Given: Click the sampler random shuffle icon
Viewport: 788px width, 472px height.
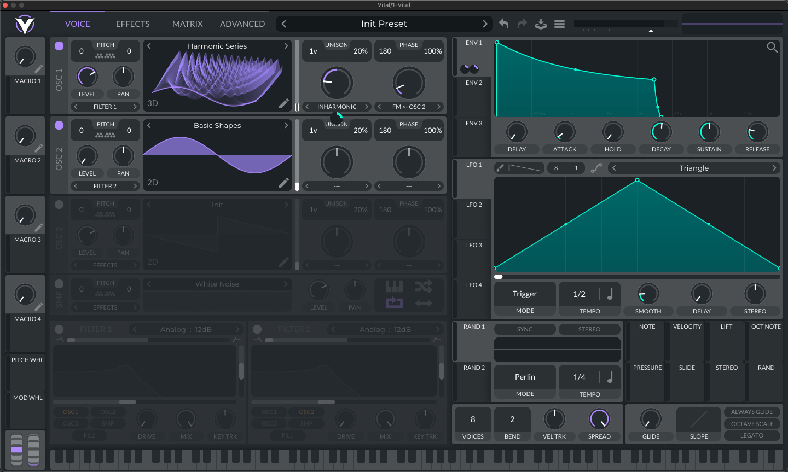Looking at the screenshot, I should (424, 286).
